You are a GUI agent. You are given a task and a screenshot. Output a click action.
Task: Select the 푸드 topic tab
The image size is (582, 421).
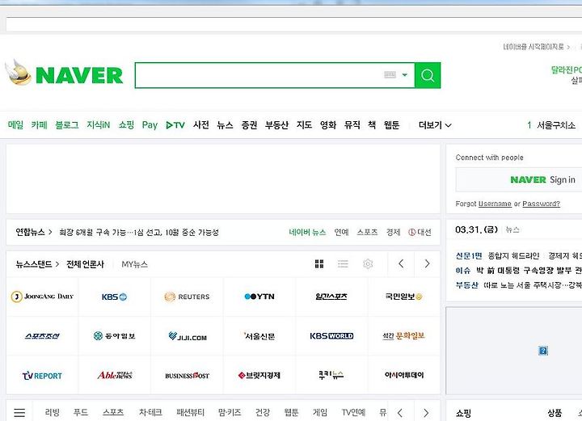pos(81,412)
